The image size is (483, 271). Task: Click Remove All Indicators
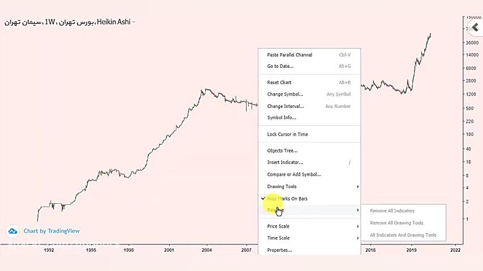[x=392, y=211]
